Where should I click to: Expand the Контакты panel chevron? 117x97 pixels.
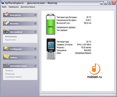35,15
